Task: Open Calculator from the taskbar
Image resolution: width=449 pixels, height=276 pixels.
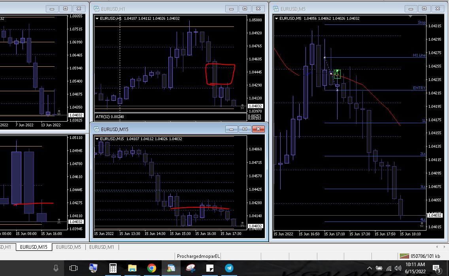Action: point(113,268)
